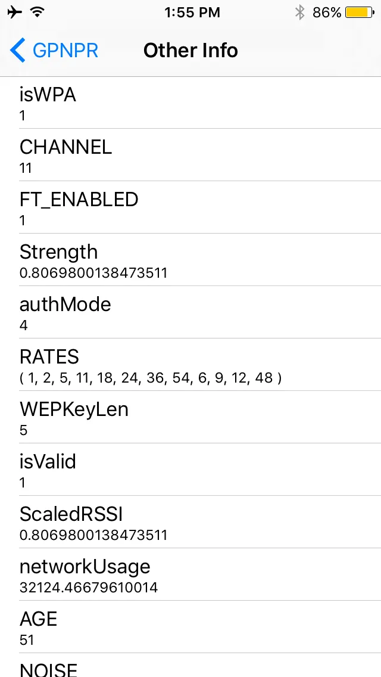This screenshot has height=677, width=381.
Task: Select the networkUsage row
Action: pos(190,574)
